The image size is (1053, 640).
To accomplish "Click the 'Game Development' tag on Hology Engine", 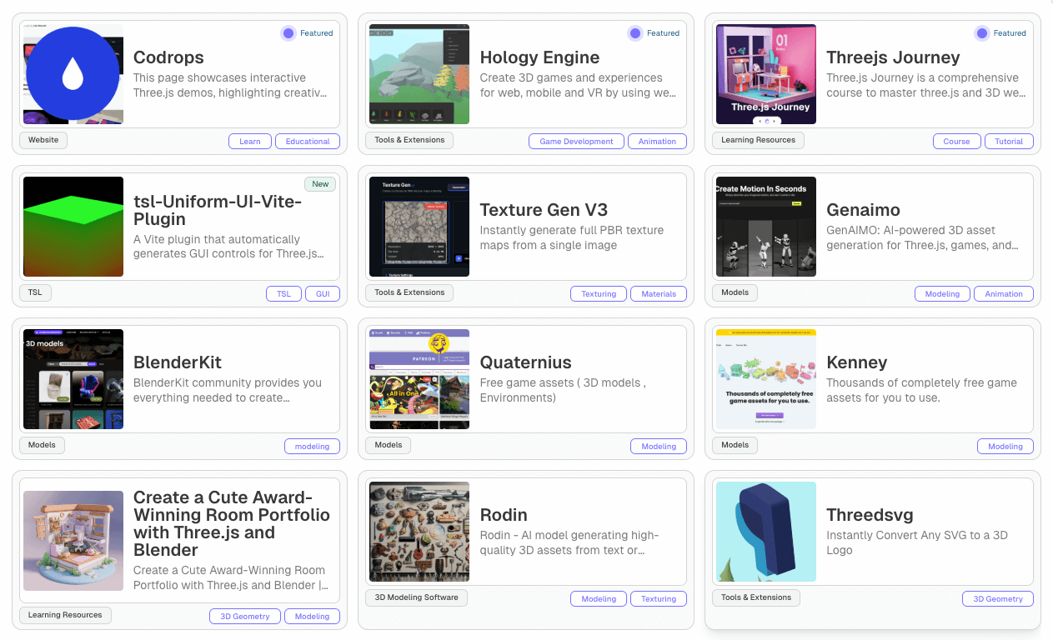I will click(576, 141).
